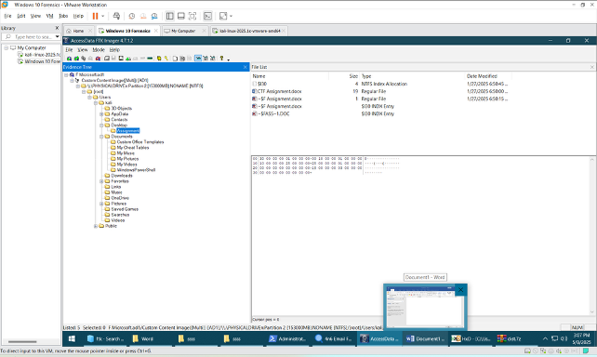
Task: Open HxD from the taskbar
Action: pos(471,338)
